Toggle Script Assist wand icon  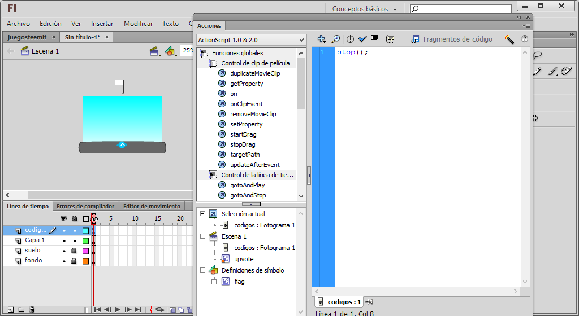coord(509,39)
